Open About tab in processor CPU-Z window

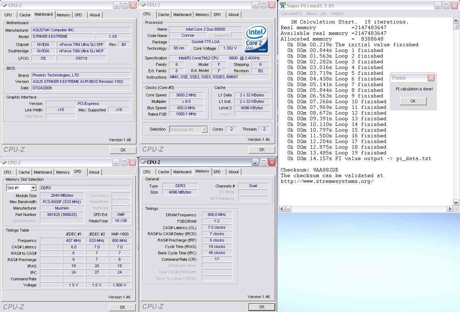234,15
